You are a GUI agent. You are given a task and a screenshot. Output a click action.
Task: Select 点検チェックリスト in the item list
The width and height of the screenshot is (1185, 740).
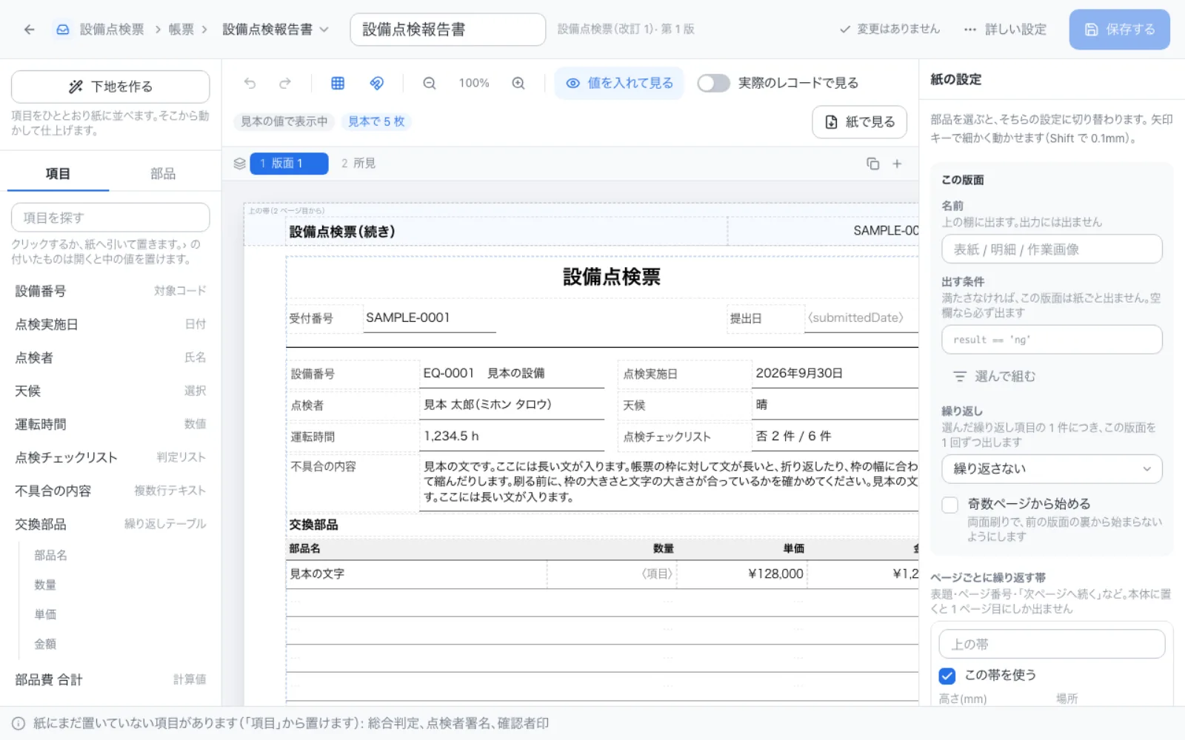pos(110,457)
